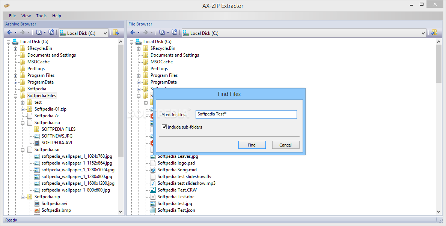Expand Softpedia-01.zip archive node
This screenshot has height=226, width=446.
click(x=23, y=109)
